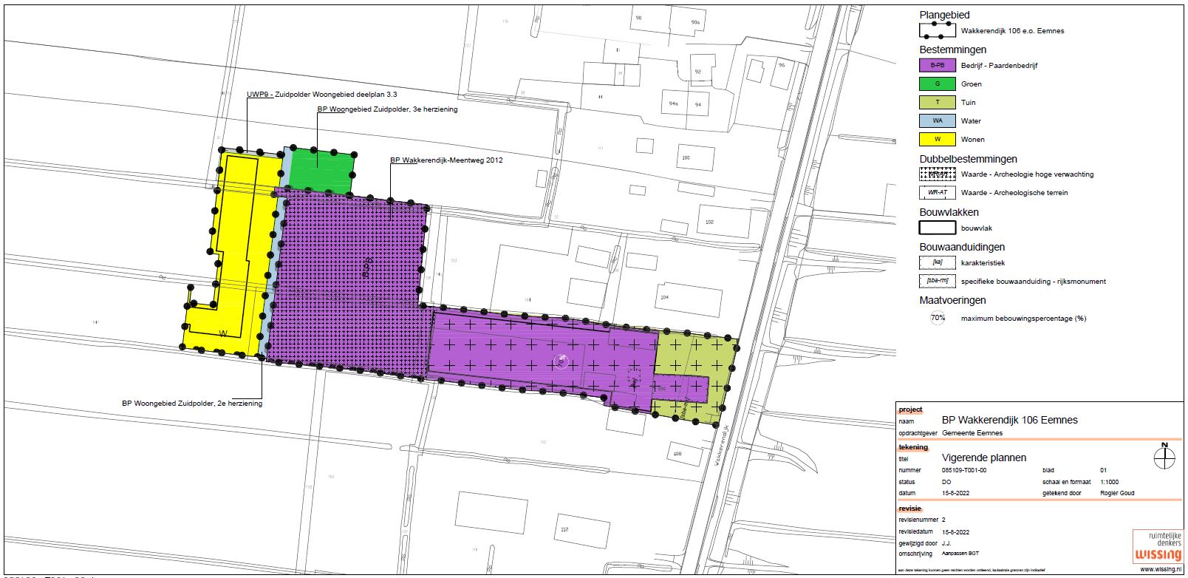Click 'BP Woongebied Zuidpolder, 2e herziening' label
Viewport: 1188px width, 578px height.
(192, 404)
